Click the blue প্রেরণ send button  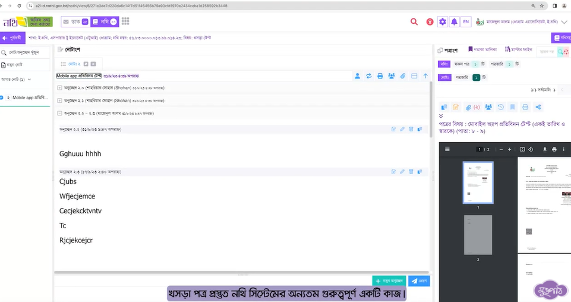click(x=419, y=281)
